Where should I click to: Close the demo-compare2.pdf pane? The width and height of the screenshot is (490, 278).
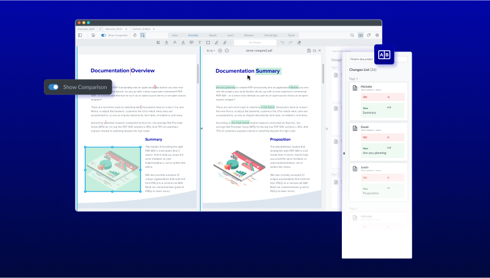(319, 51)
